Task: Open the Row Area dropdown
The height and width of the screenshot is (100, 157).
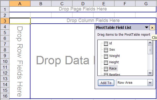Action: coord(150,83)
